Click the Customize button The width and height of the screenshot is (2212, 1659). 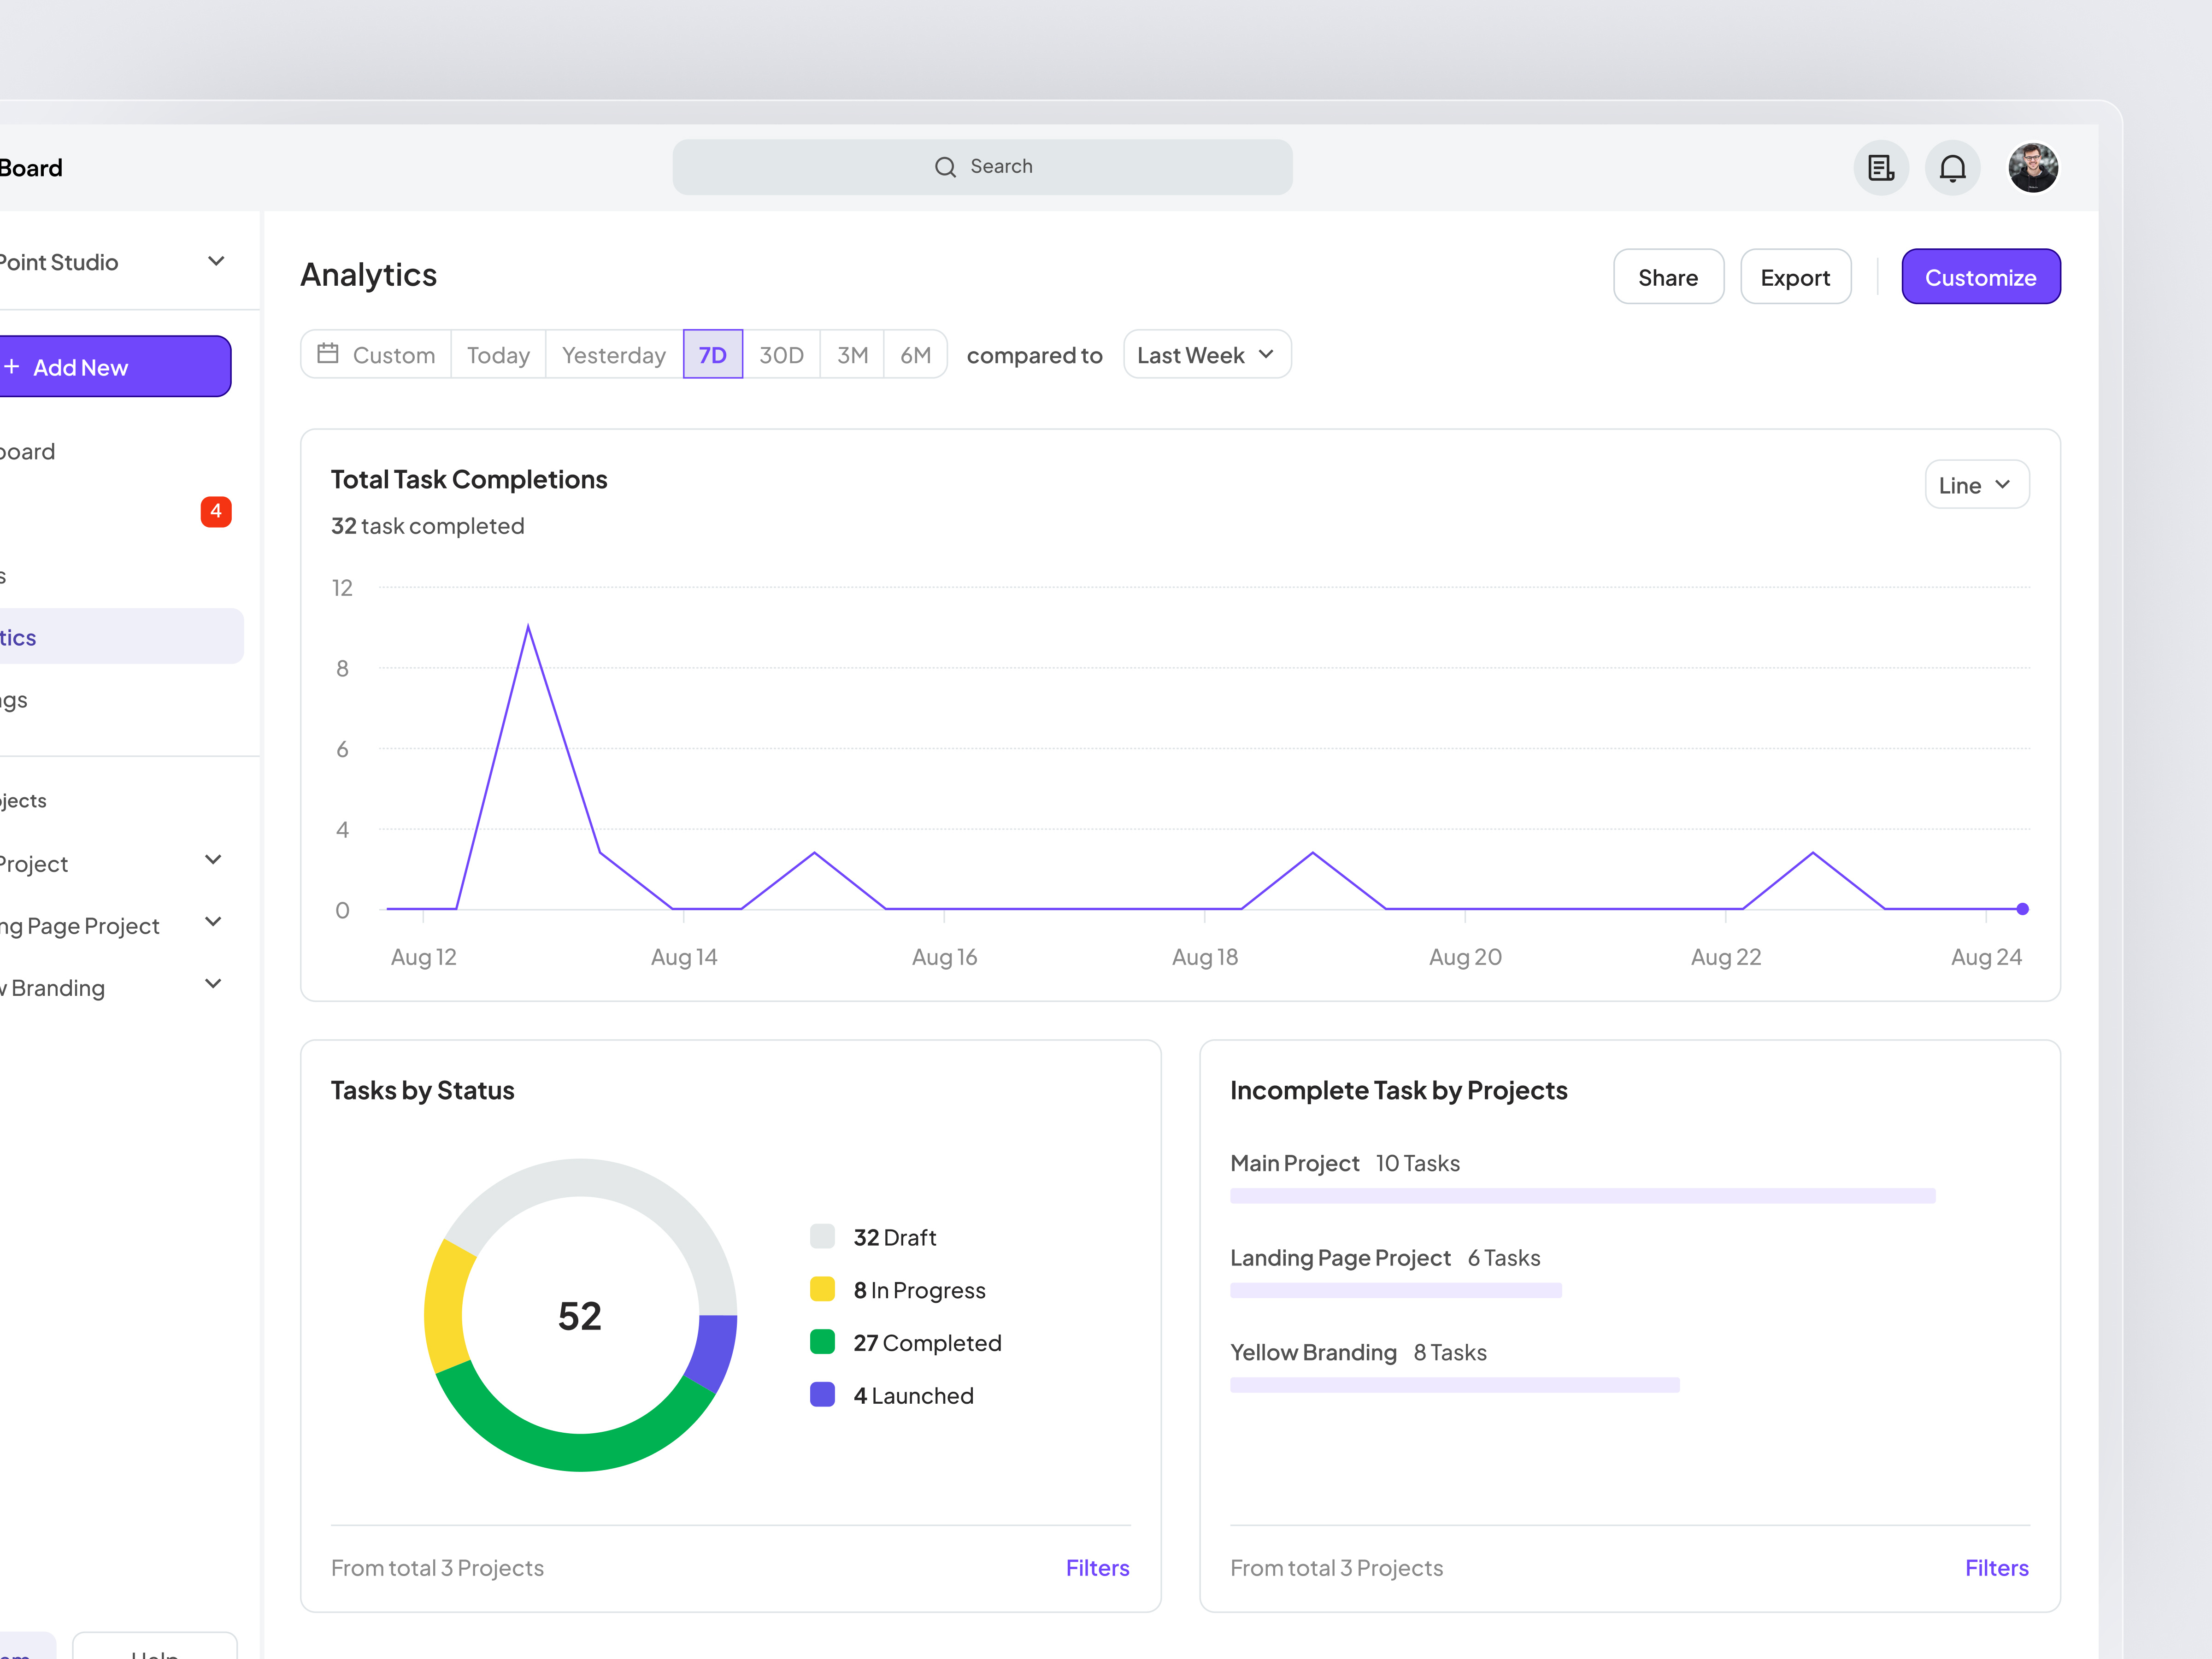click(1981, 276)
